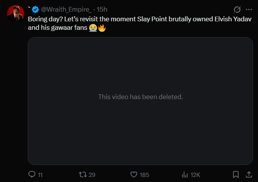The height and width of the screenshot is (182, 258).
Task: Open the view analytics bar icon
Action: coord(185,175)
